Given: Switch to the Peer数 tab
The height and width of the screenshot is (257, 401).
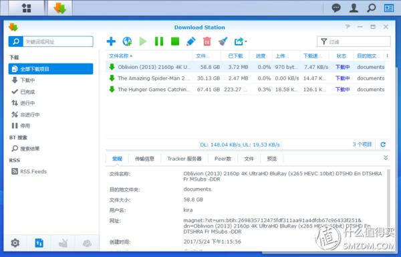Looking at the screenshot, I should point(223,159).
